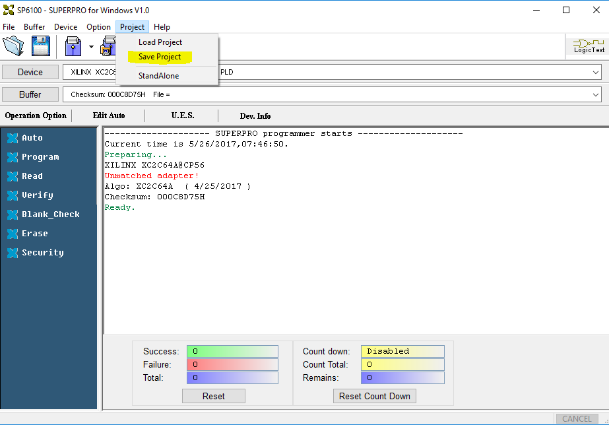Select Load Project menu entry
The height and width of the screenshot is (425, 609).
[160, 42]
